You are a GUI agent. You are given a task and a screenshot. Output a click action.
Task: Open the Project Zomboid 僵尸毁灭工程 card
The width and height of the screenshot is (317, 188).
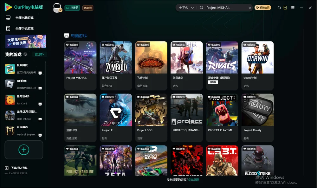116,66
